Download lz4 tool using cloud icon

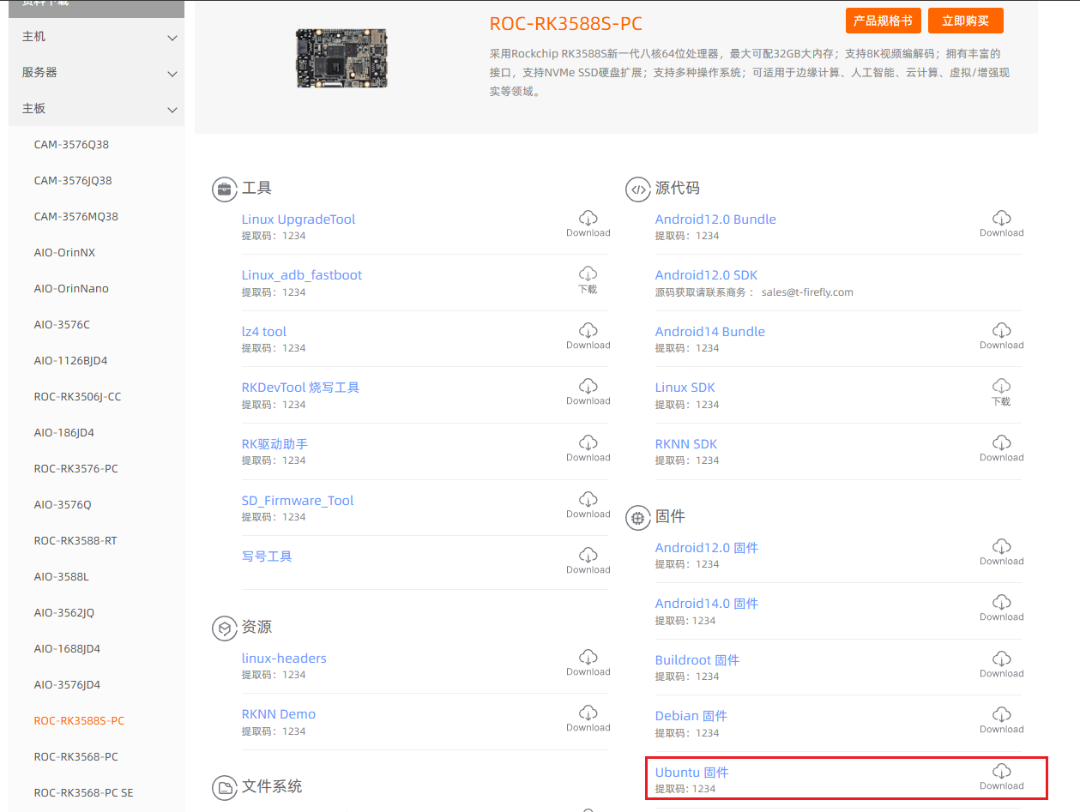[588, 330]
